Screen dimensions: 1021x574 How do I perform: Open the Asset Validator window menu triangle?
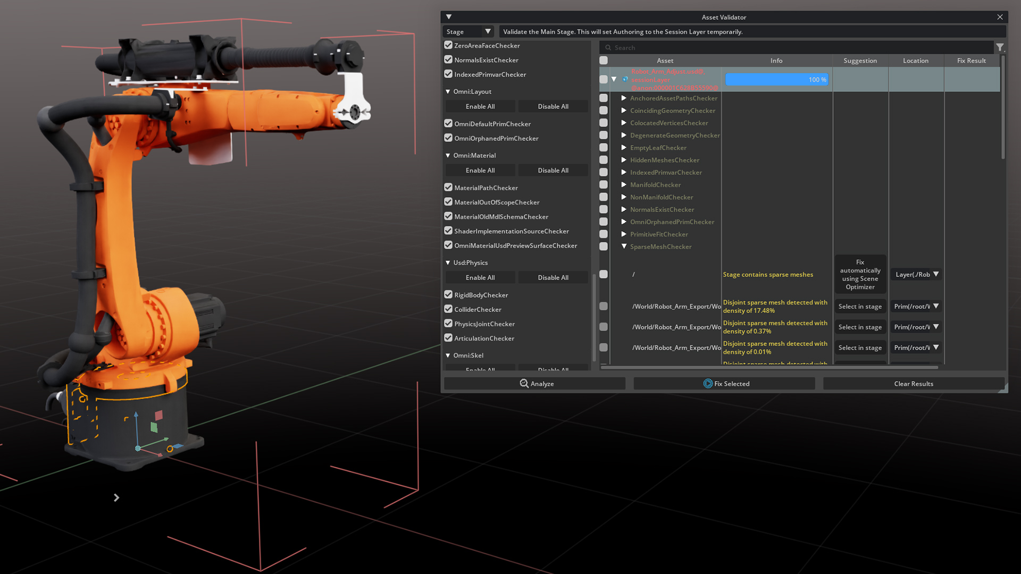click(449, 17)
